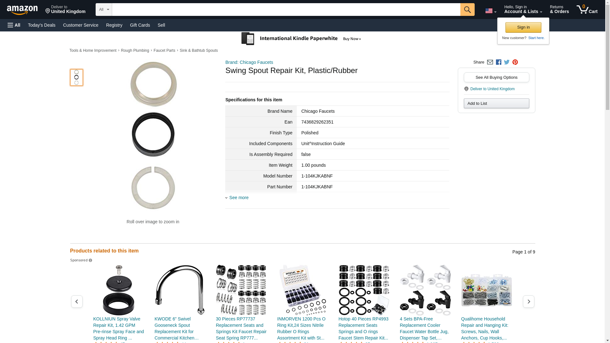The height and width of the screenshot is (343, 610).
Task: Open the All hamburger menu
Action: [x=14, y=25]
